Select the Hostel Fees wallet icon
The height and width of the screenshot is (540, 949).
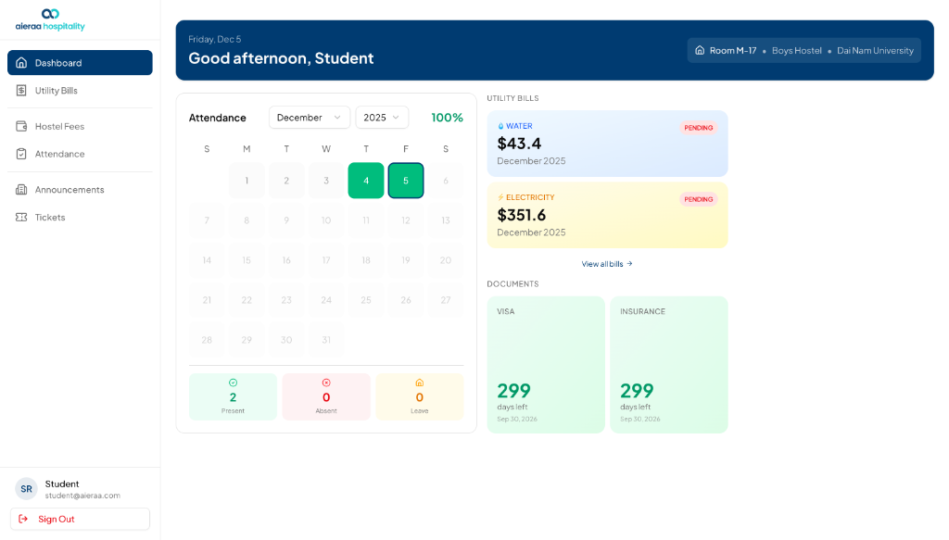(20, 126)
